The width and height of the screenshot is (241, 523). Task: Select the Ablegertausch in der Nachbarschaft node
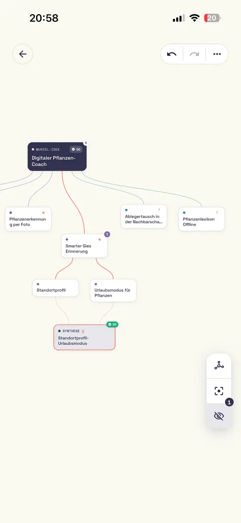coord(144,217)
